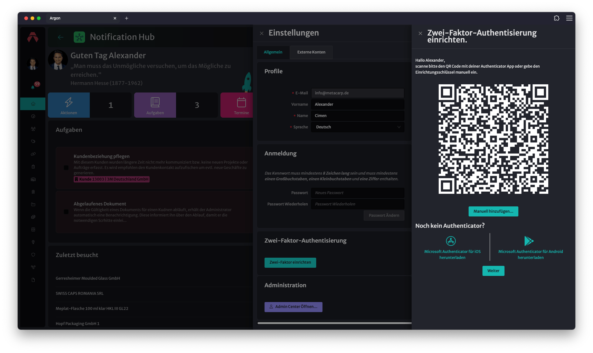Click into the Vorname field
This screenshot has height=353, width=593.
coord(357,104)
